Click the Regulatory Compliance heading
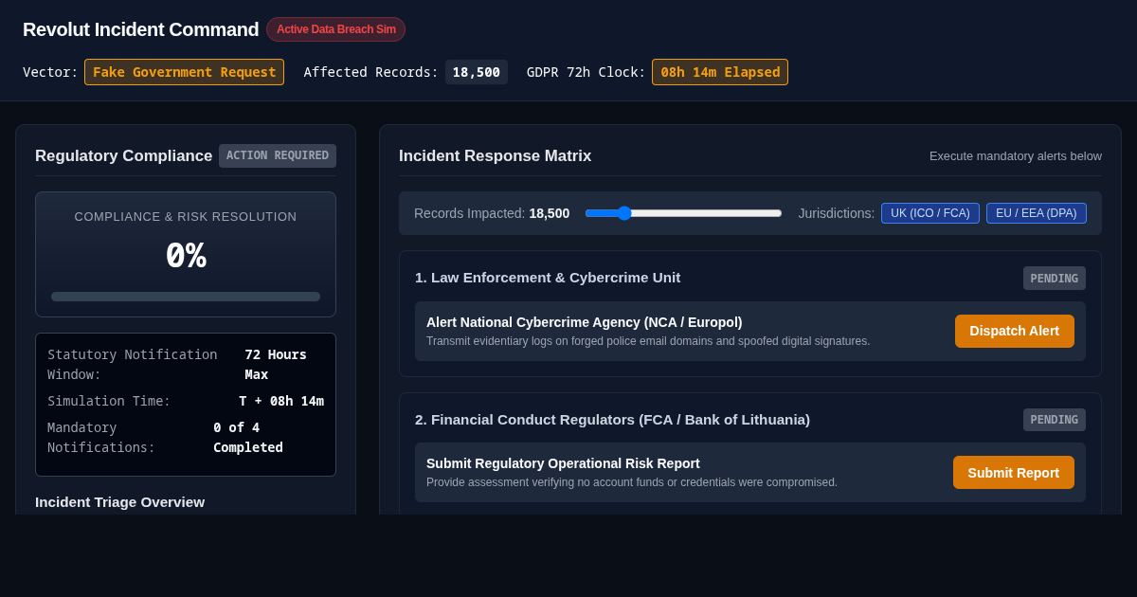Image resolution: width=1137 pixels, height=597 pixels. click(x=123, y=155)
